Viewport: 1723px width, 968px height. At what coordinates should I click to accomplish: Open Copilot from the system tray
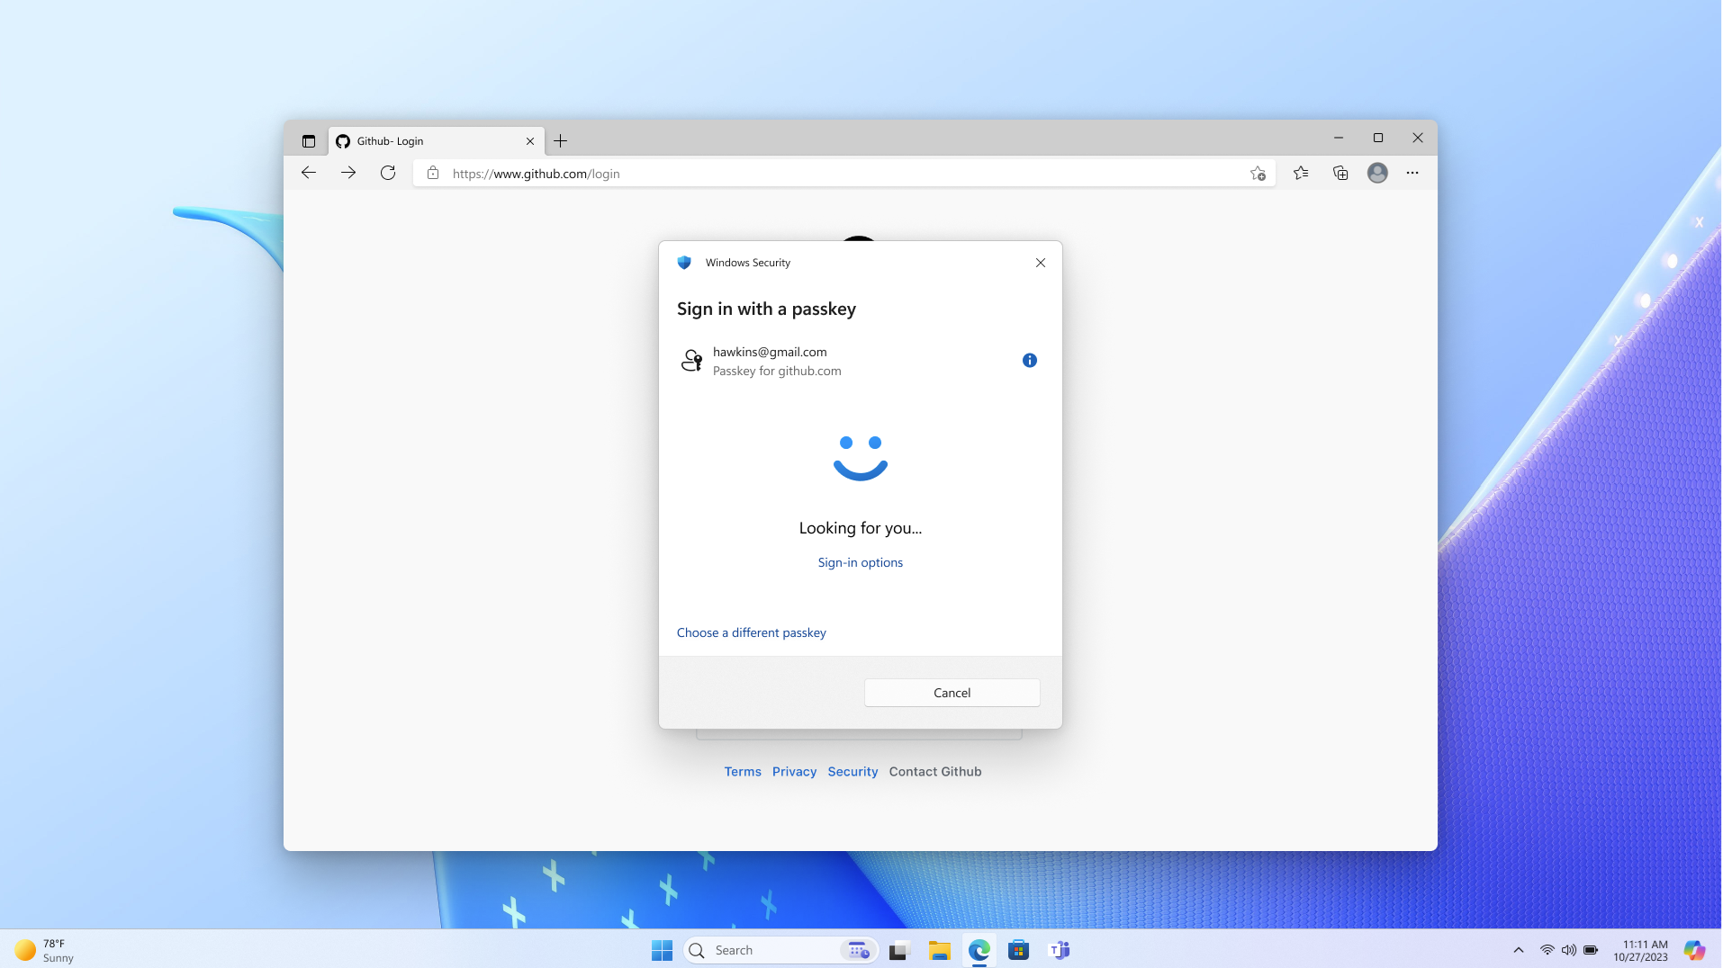[x=1695, y=949]
